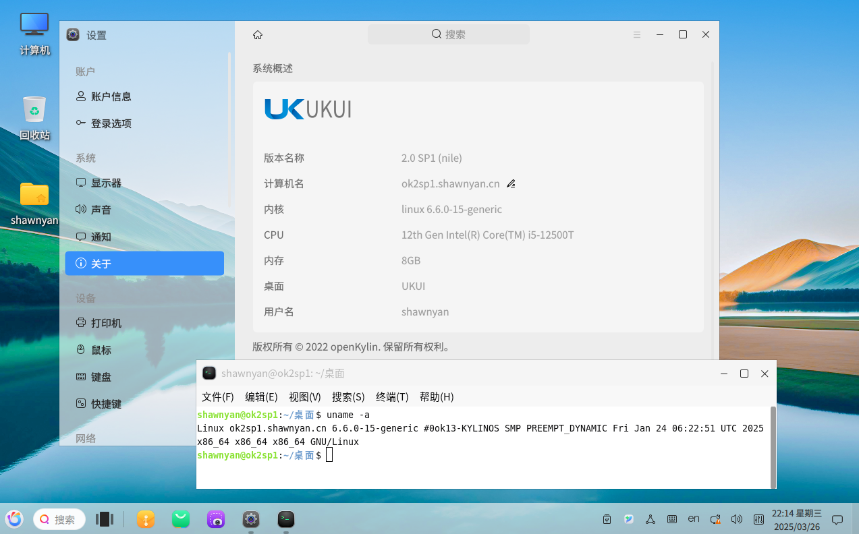The width and height of the screenshot is (859, 534).
Task: Open Account Info (账户信息) settings
Action: [x=111, y=96]
